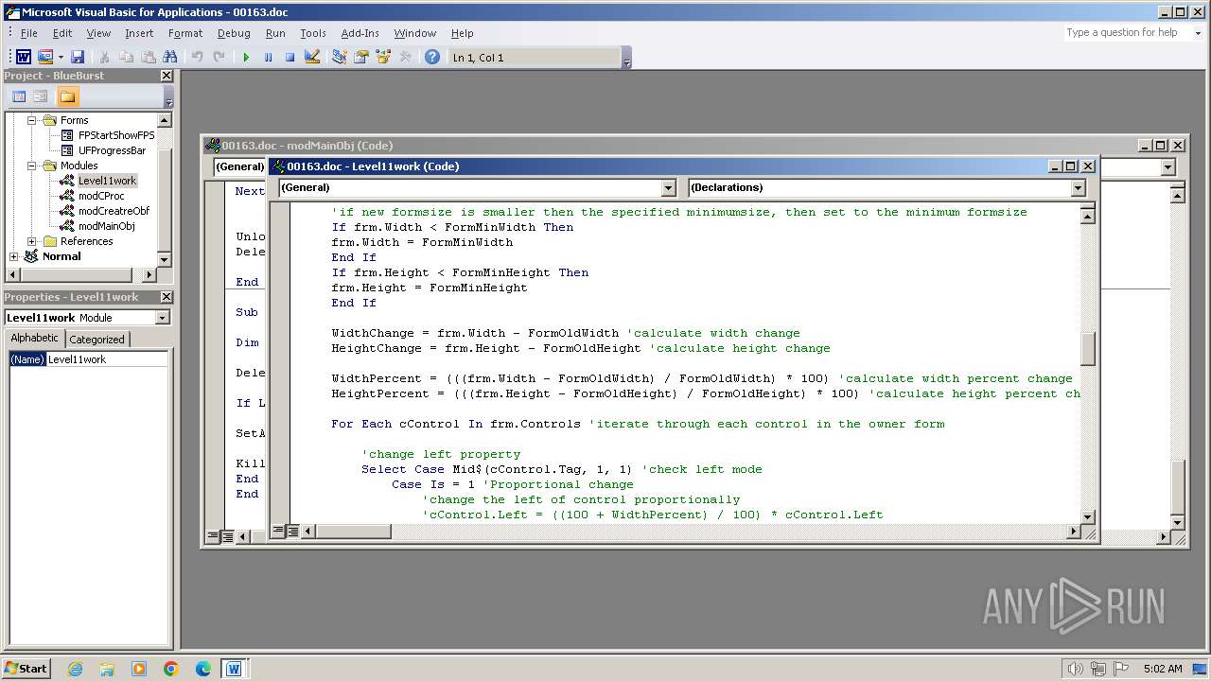Click the Word taskbar button
The height and width of the screenshot is (681, 1211).
tap(233, 669)
